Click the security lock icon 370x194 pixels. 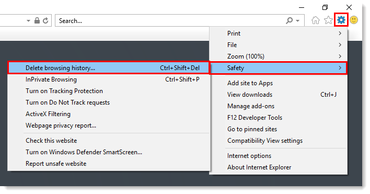[37, 20]
